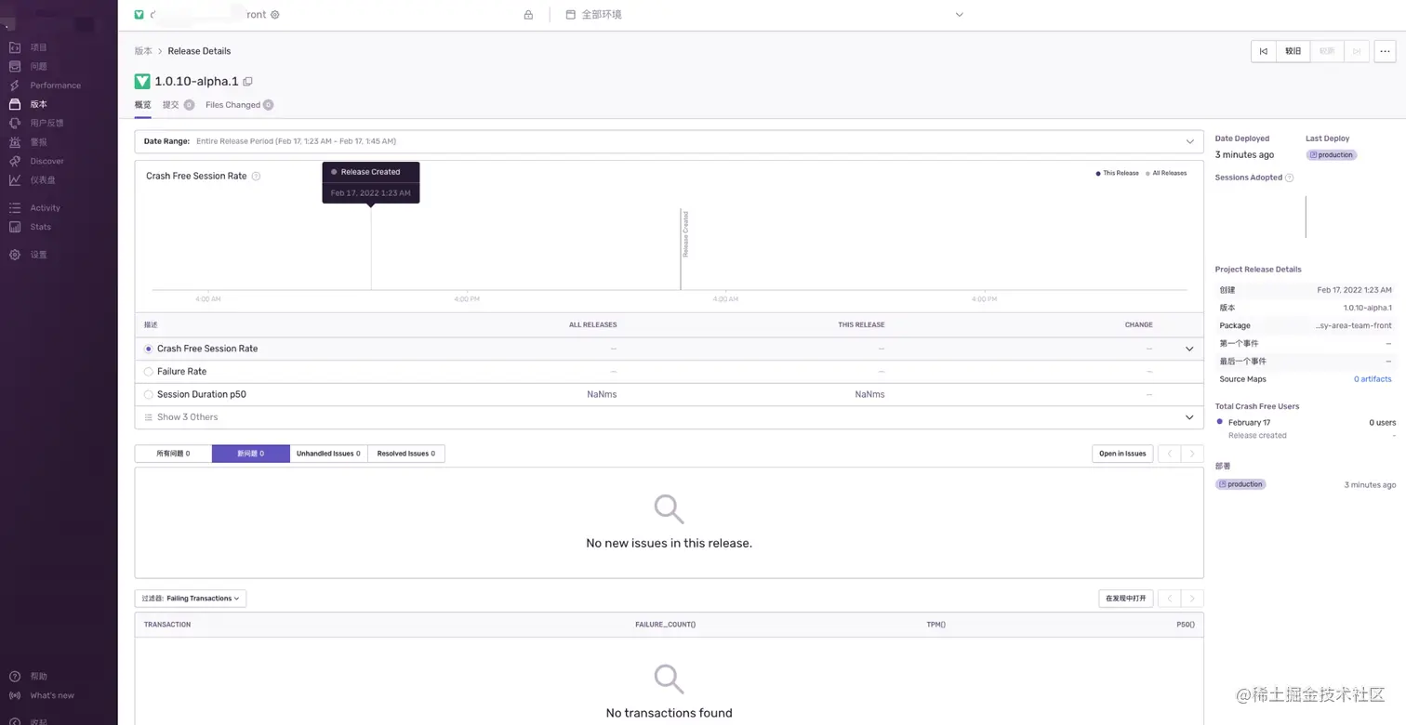1406x725 pixels.
Task: Go to the oldest release with the first-arrow icon
Action: [x=1263, y=51]
